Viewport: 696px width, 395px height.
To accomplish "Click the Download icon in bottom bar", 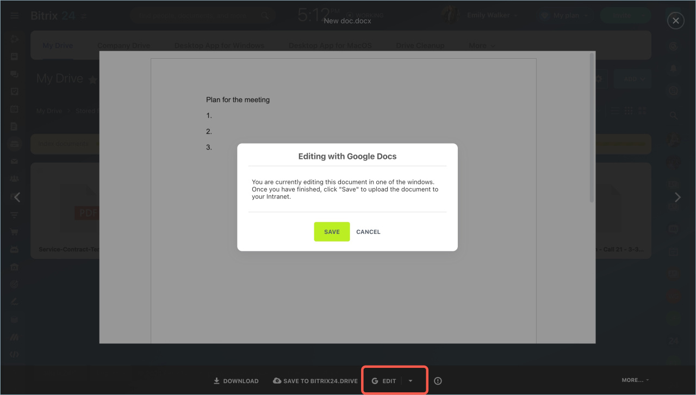I will pyautogui.click(x=216, y=381).
